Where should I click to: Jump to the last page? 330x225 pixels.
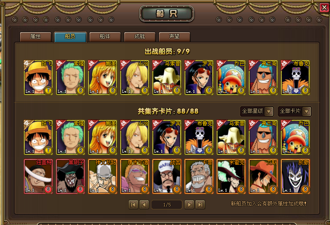click(200, 205)
